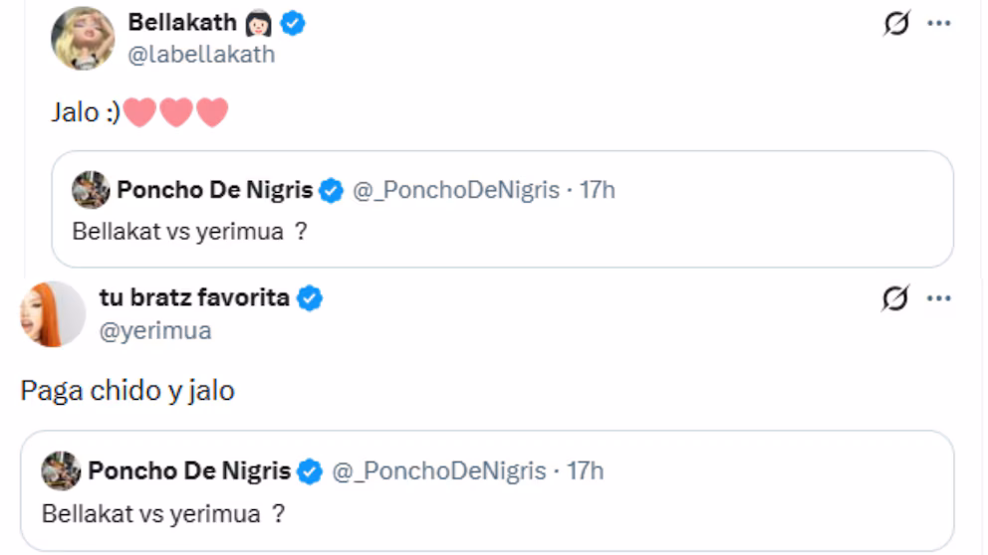Open the @labellakath handle link

[201, 55]
